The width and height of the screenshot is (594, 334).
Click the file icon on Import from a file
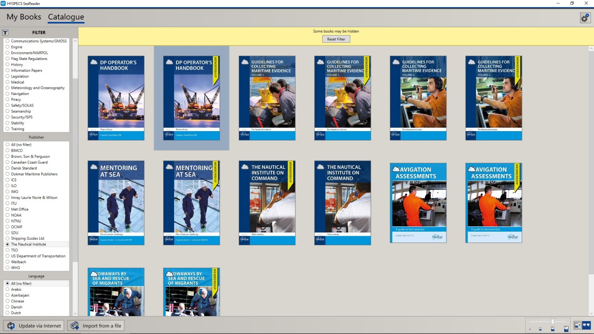75,326
